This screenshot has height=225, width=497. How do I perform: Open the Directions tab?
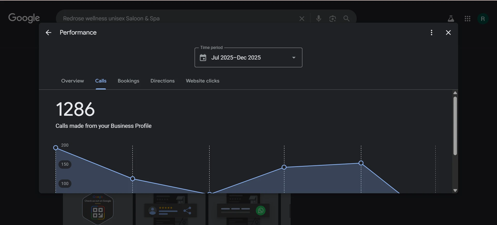coord(163,81)
